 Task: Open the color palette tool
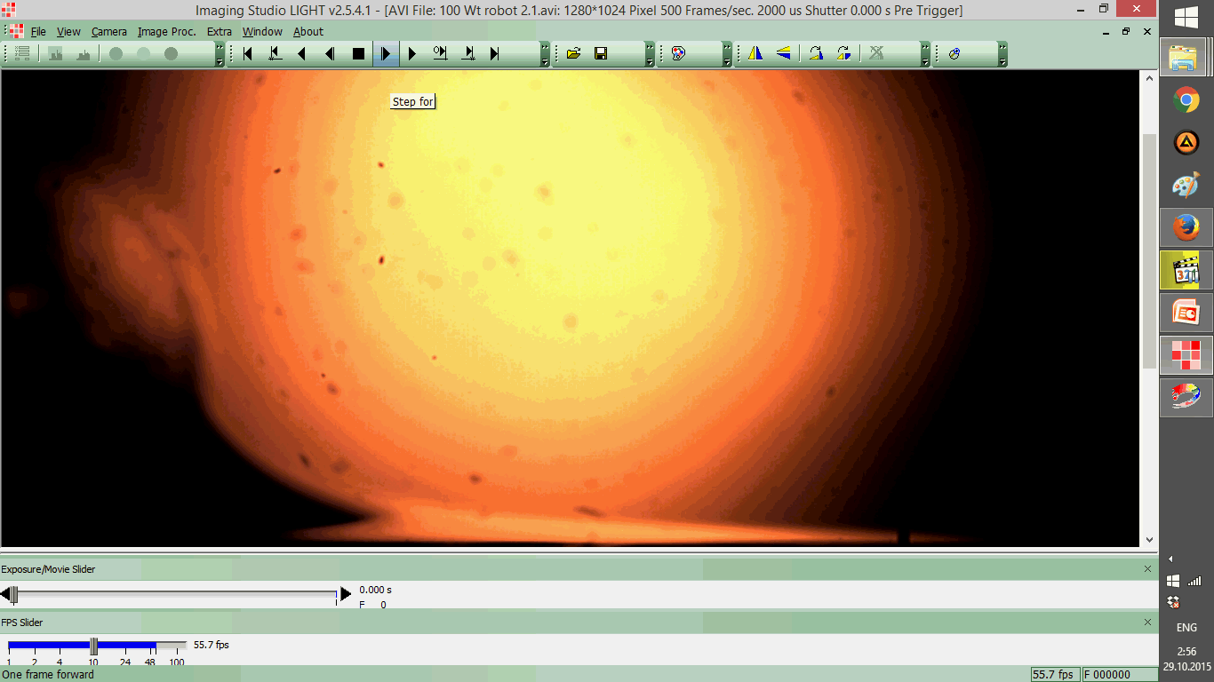(678, 54)
